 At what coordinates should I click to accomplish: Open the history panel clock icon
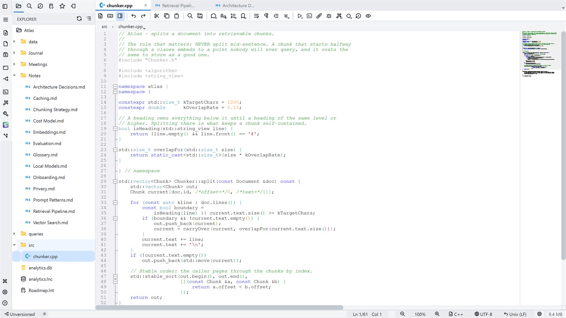point(40,6)
